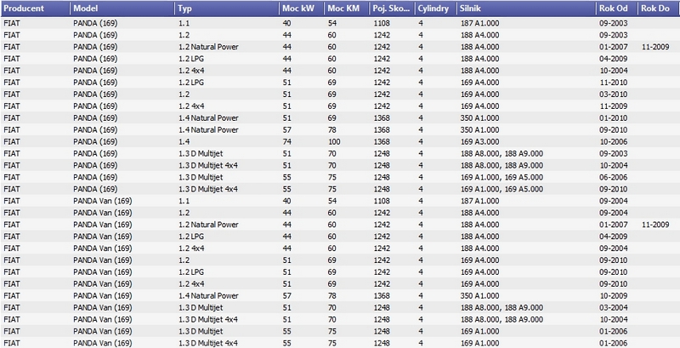Select 1.2 LPG type with date 04-2009 PANDA (169)
Viewport: 680px width, 348px height.
pos(191,59)
